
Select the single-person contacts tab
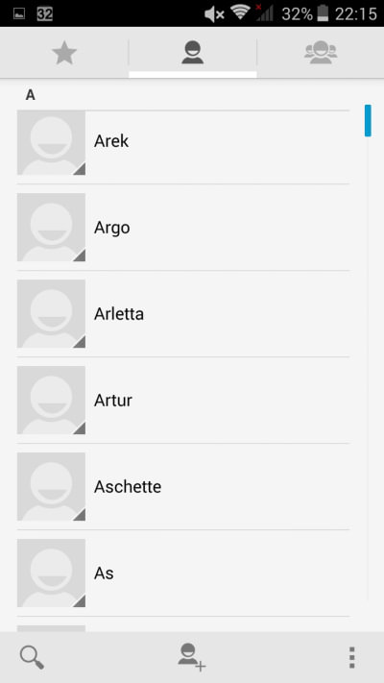[x=192, y=54]
